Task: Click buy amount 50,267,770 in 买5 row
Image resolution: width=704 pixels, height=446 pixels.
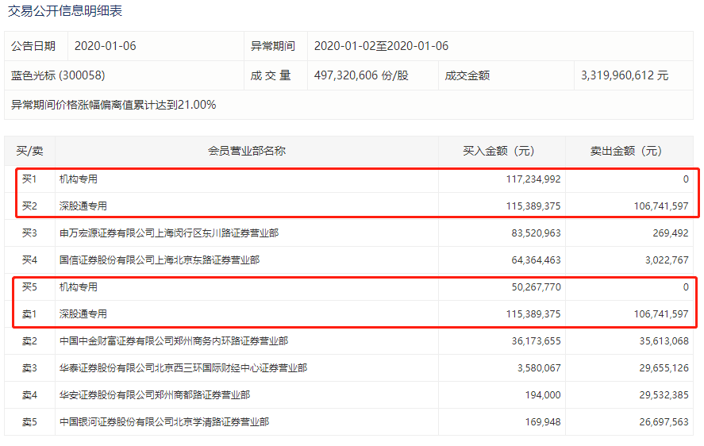Action: [527, 287]
